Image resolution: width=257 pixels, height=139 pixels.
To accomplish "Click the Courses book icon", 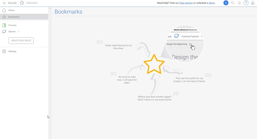I will 4,25.
